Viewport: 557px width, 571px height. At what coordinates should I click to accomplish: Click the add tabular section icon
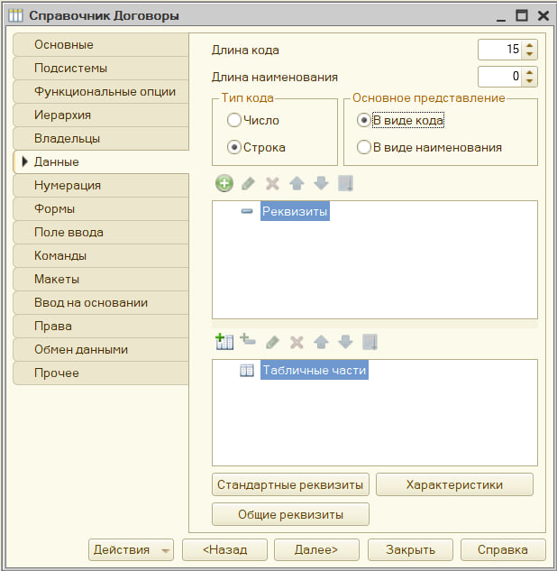click(224, 342)
